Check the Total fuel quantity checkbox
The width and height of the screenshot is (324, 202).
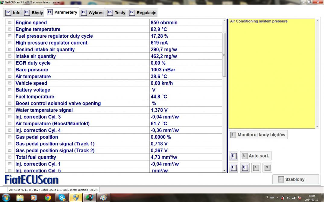coord(10,157)
